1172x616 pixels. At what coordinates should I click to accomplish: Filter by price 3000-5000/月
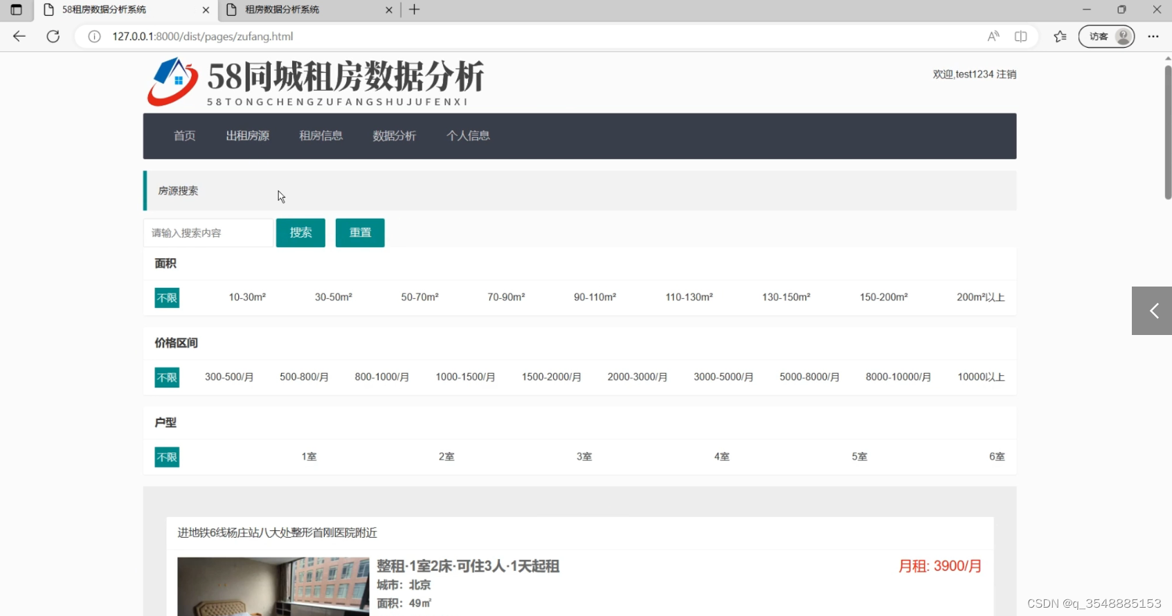[x=723, y=377]
